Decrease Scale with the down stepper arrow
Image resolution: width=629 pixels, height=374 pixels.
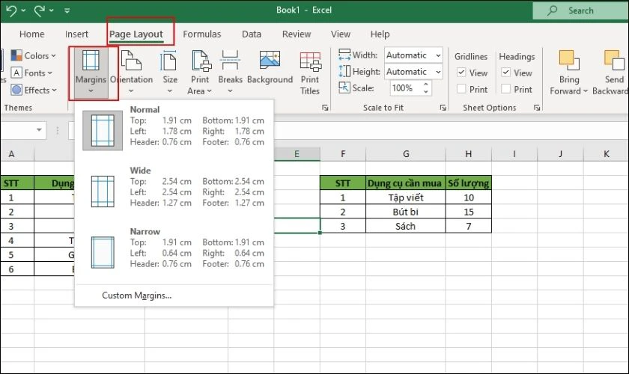pyautogui.click(x=426, y=92)
